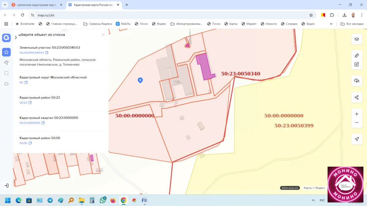Copy the quarter number 50:23:0000000
This screenshot has width=367, height=206.
pyautogui.click(x=43, y=123)
